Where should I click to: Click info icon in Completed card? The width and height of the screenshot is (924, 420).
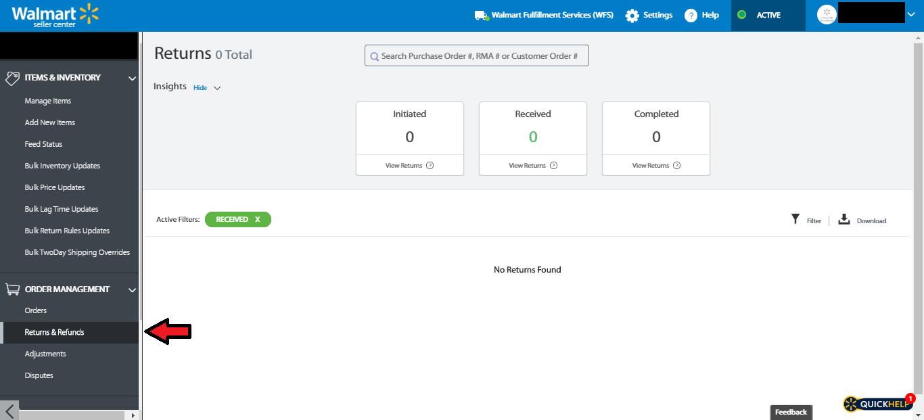(677, 165)
